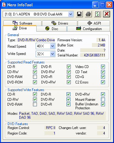This screenshot has height=143, width=114.
Task: Click the Region Code value 1
Action: (50, 133)
